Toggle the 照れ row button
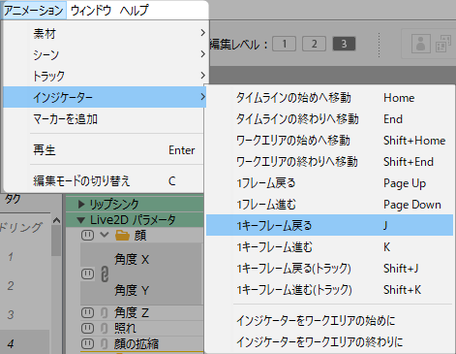The width and height of the screenshot is (456, 354). [87, 328]
